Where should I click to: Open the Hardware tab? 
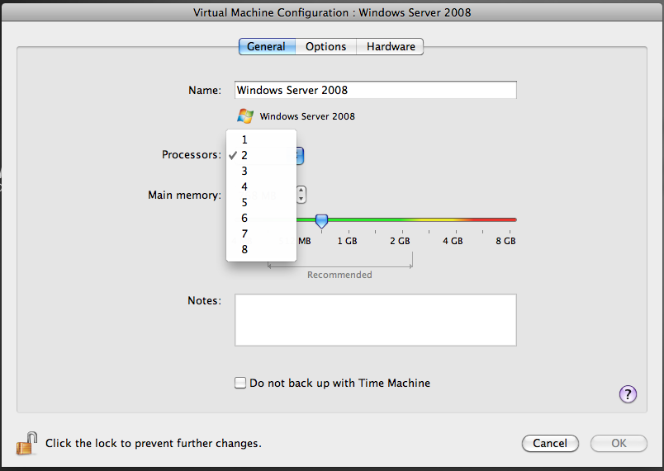tap(390, 46)
